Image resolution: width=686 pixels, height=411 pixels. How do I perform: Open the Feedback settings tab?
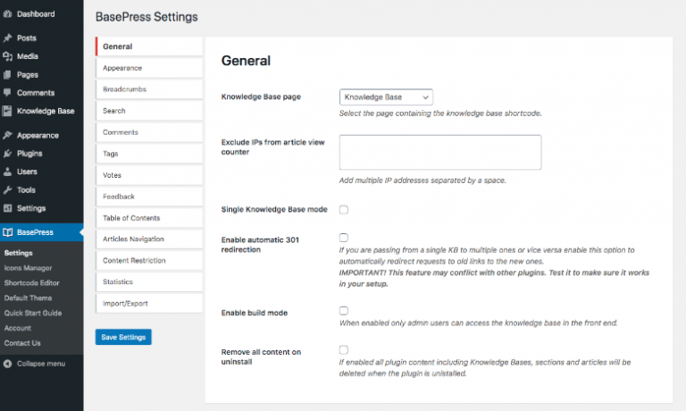point(149,197)
